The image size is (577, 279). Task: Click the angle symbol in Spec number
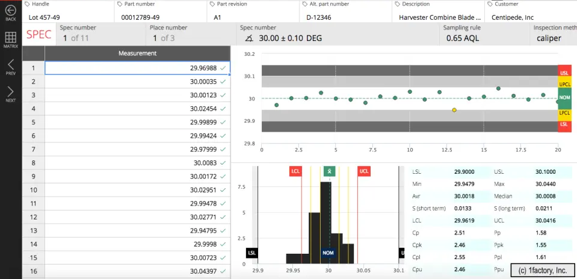pos(248,38)
